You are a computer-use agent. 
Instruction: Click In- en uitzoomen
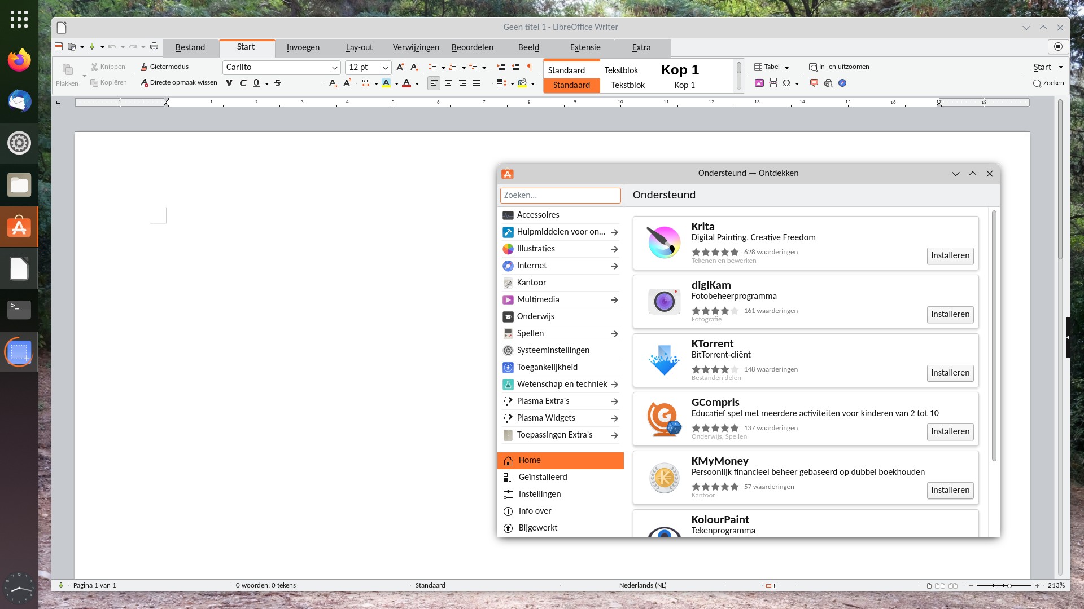[839, 67]
